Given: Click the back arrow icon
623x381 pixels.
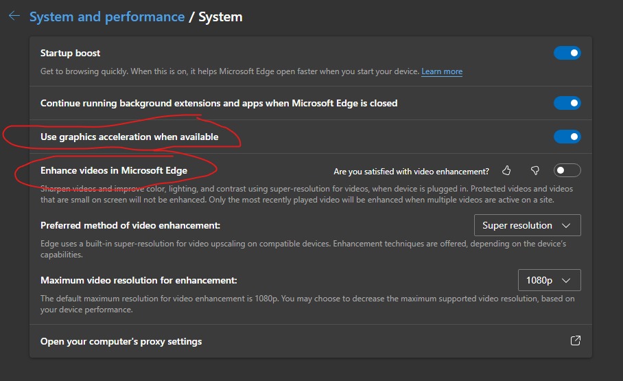Looking at the screenshot, I should point(14,16).
